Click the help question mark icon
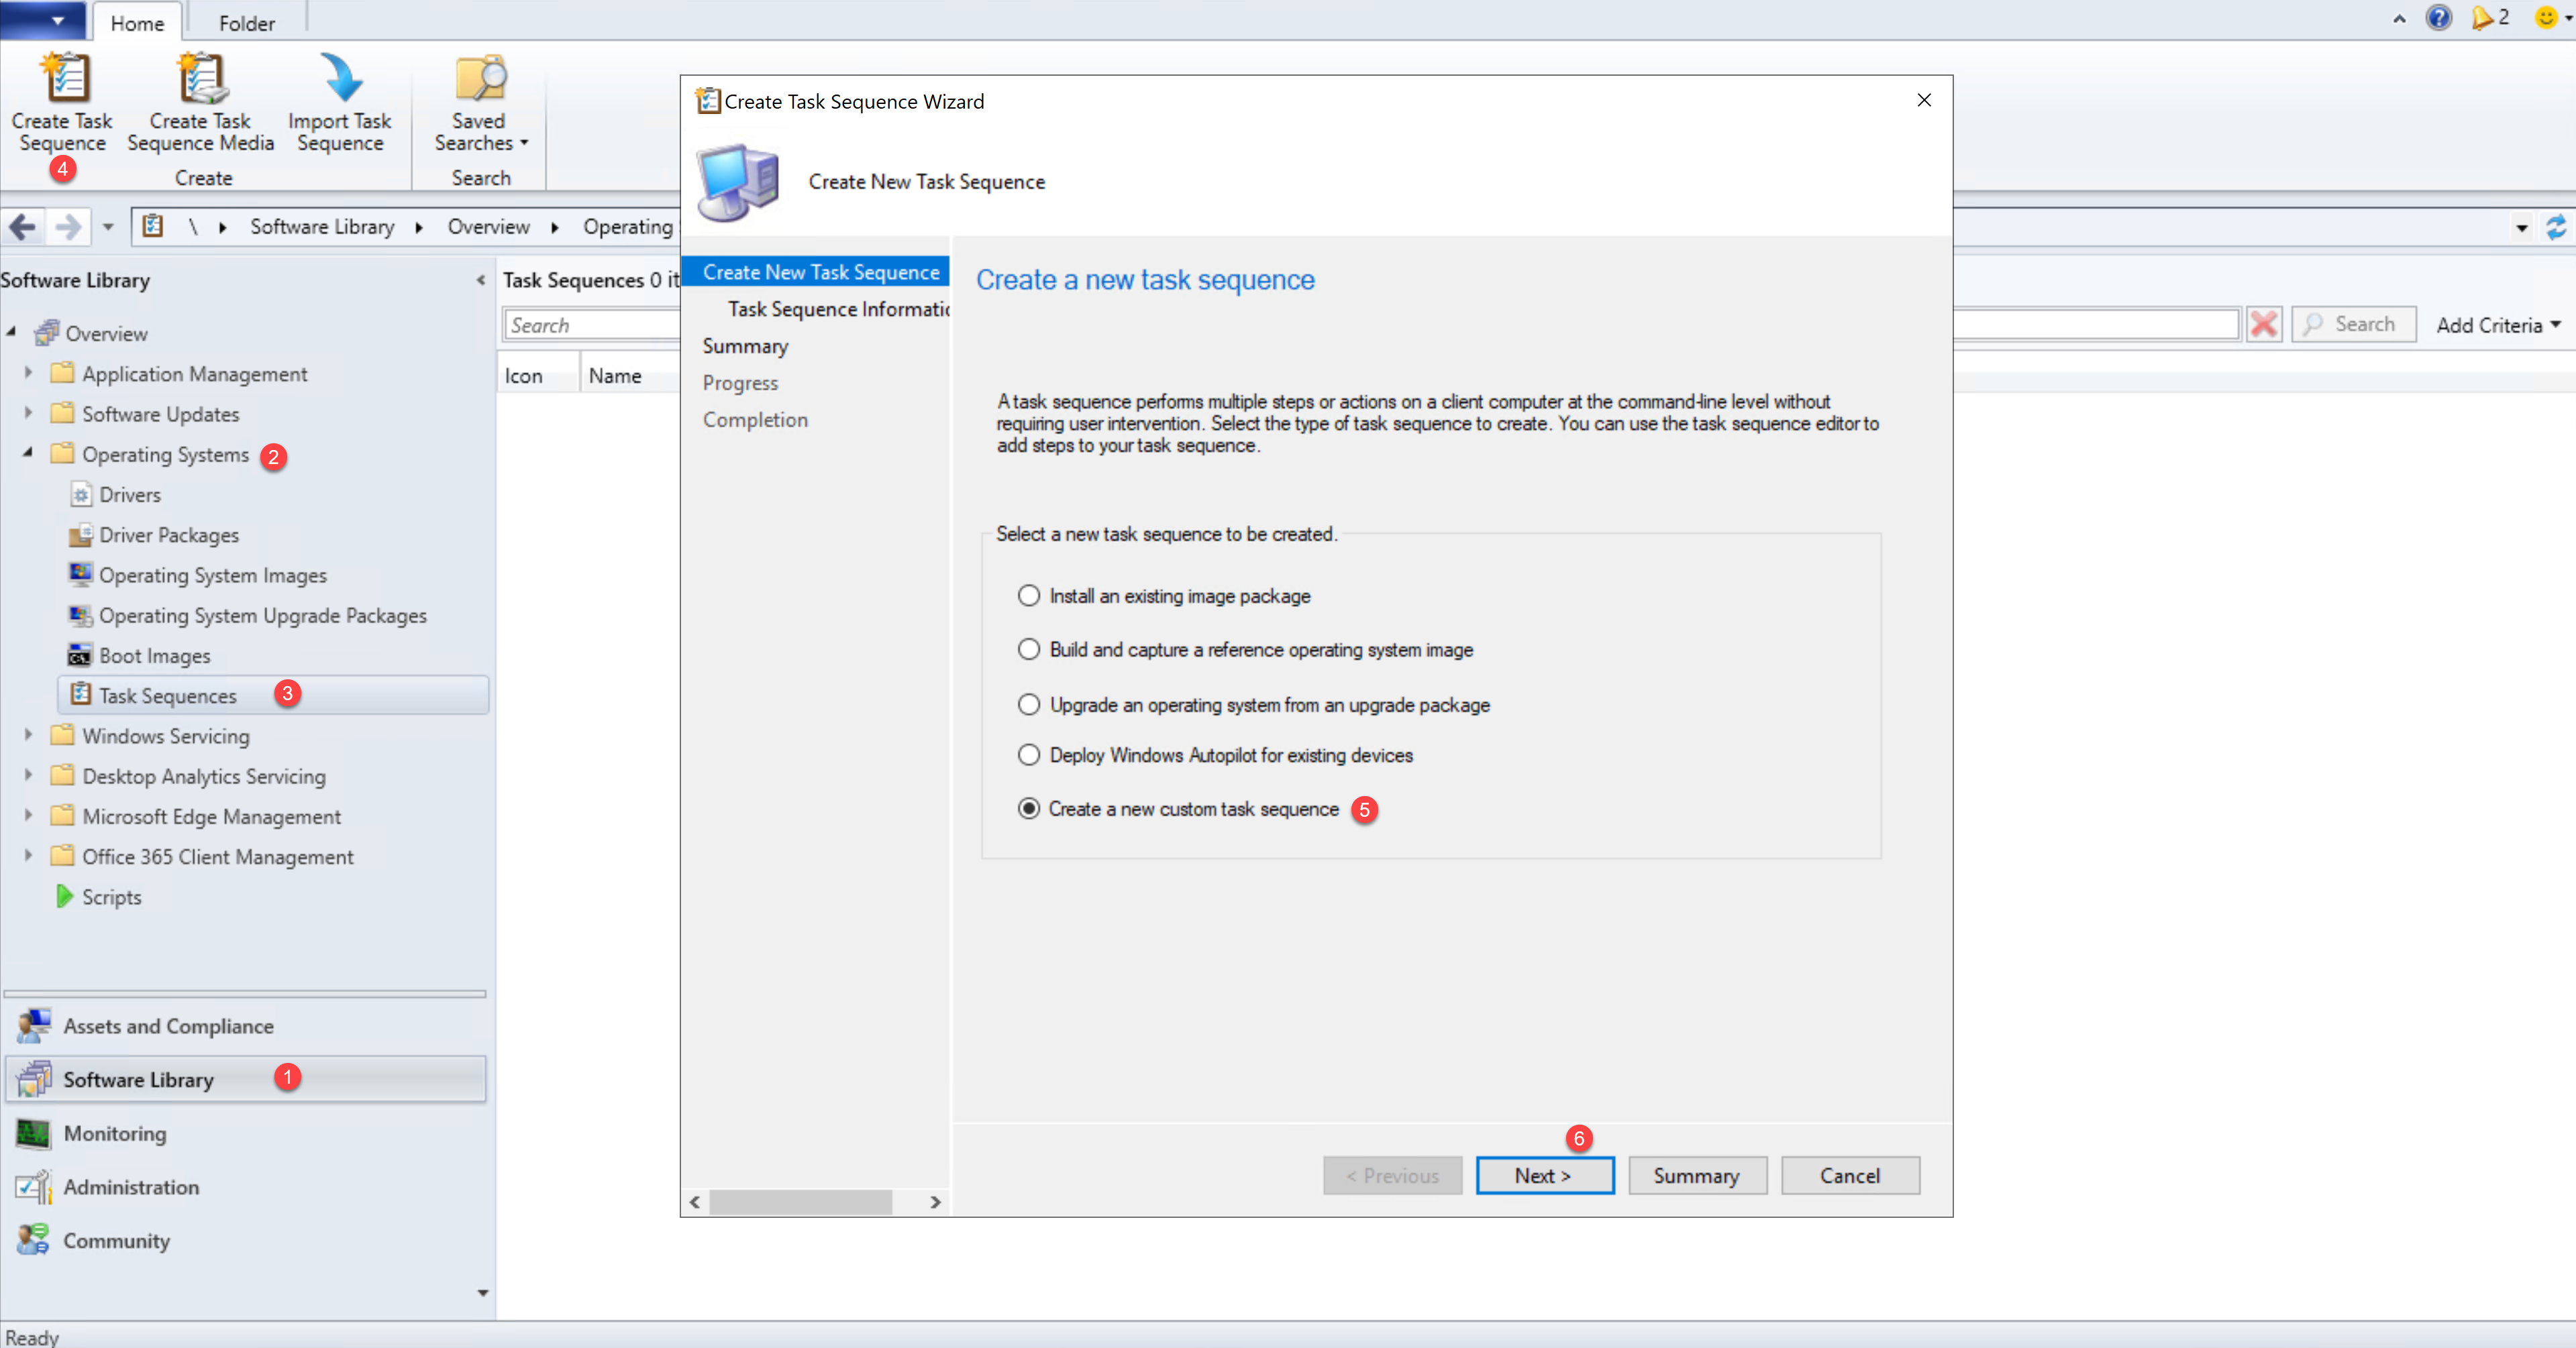This screenshot has height=1348, width=2576. (x=2438, y=18)
